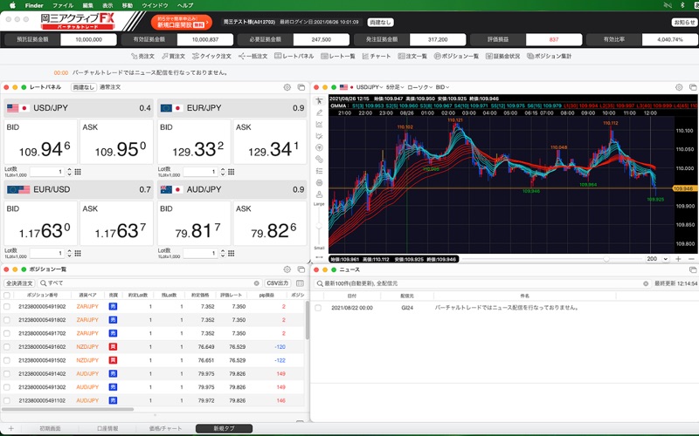Adjust the Large/Small chart size slider
This screenshot has width=699, height=436.
[x=320, y=225]
